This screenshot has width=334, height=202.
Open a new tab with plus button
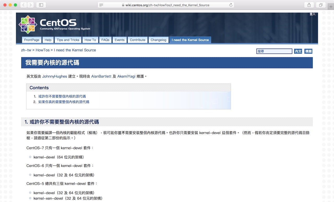coord(331,7)
